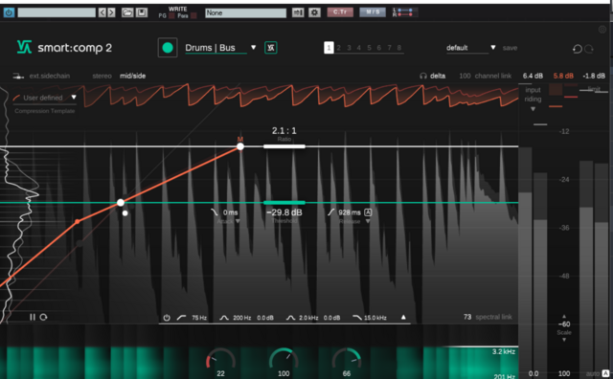Select state slot 3
Screen dimensions: 613x379
349,48
